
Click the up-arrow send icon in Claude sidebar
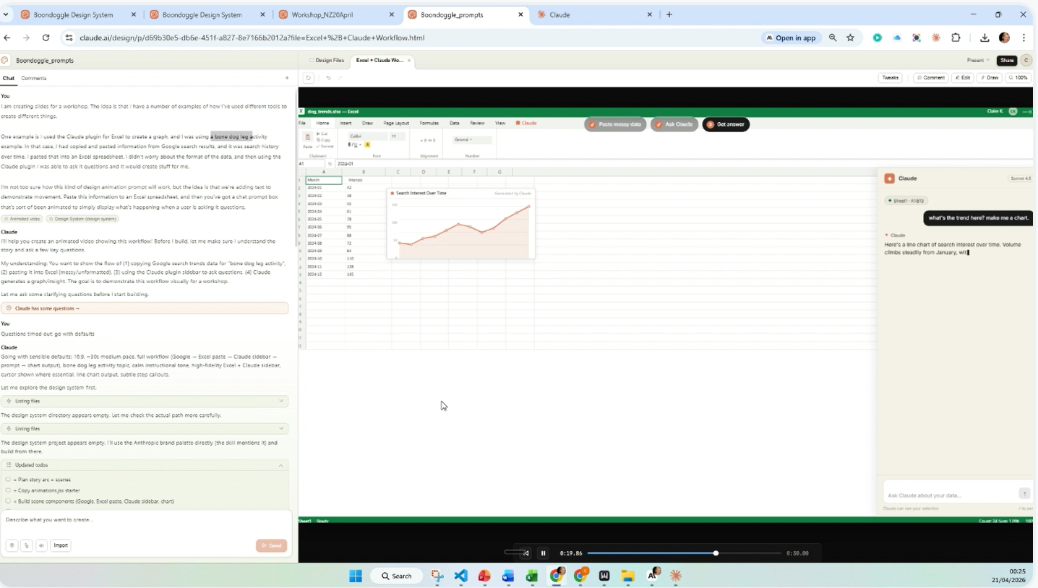1024,493
